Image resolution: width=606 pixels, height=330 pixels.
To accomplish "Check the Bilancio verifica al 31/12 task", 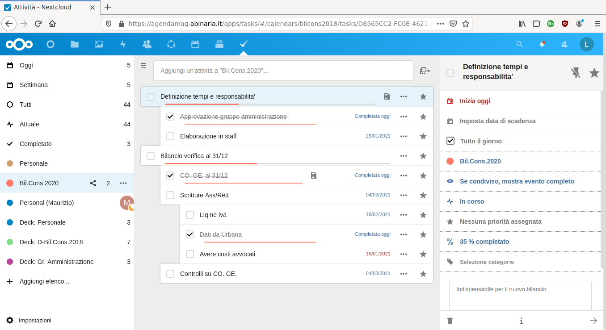I will (x=151, y=156).
